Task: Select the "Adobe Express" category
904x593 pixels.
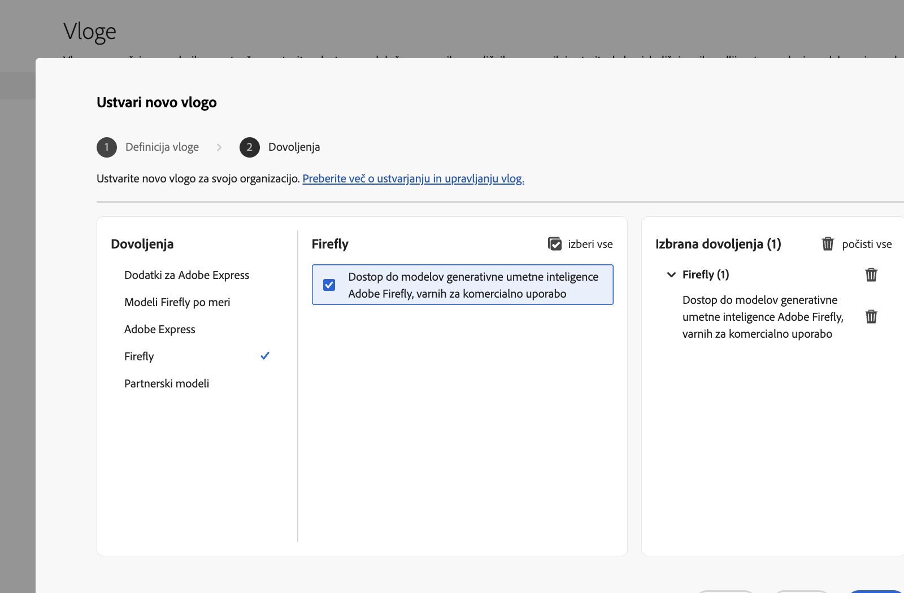Action: point(160,329)
